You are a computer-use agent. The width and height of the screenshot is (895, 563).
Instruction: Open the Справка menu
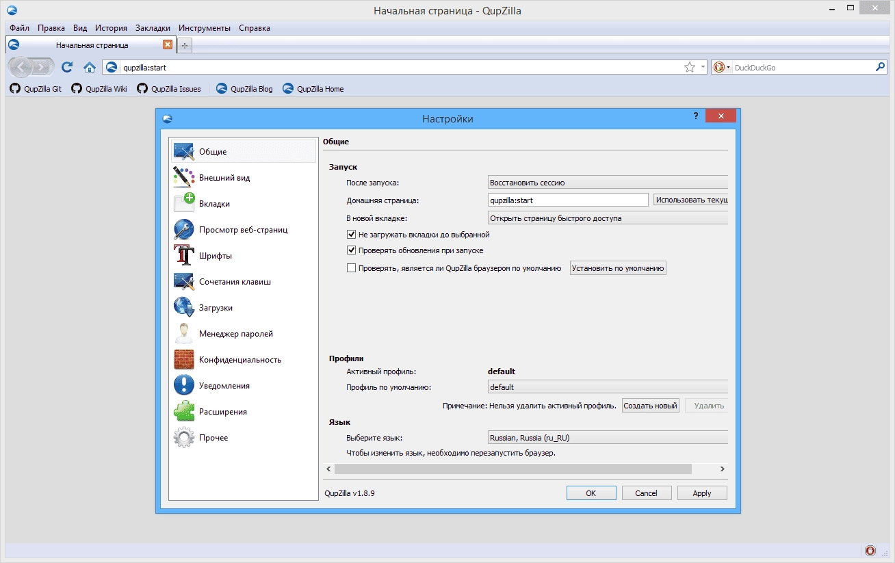click(255, 28)
